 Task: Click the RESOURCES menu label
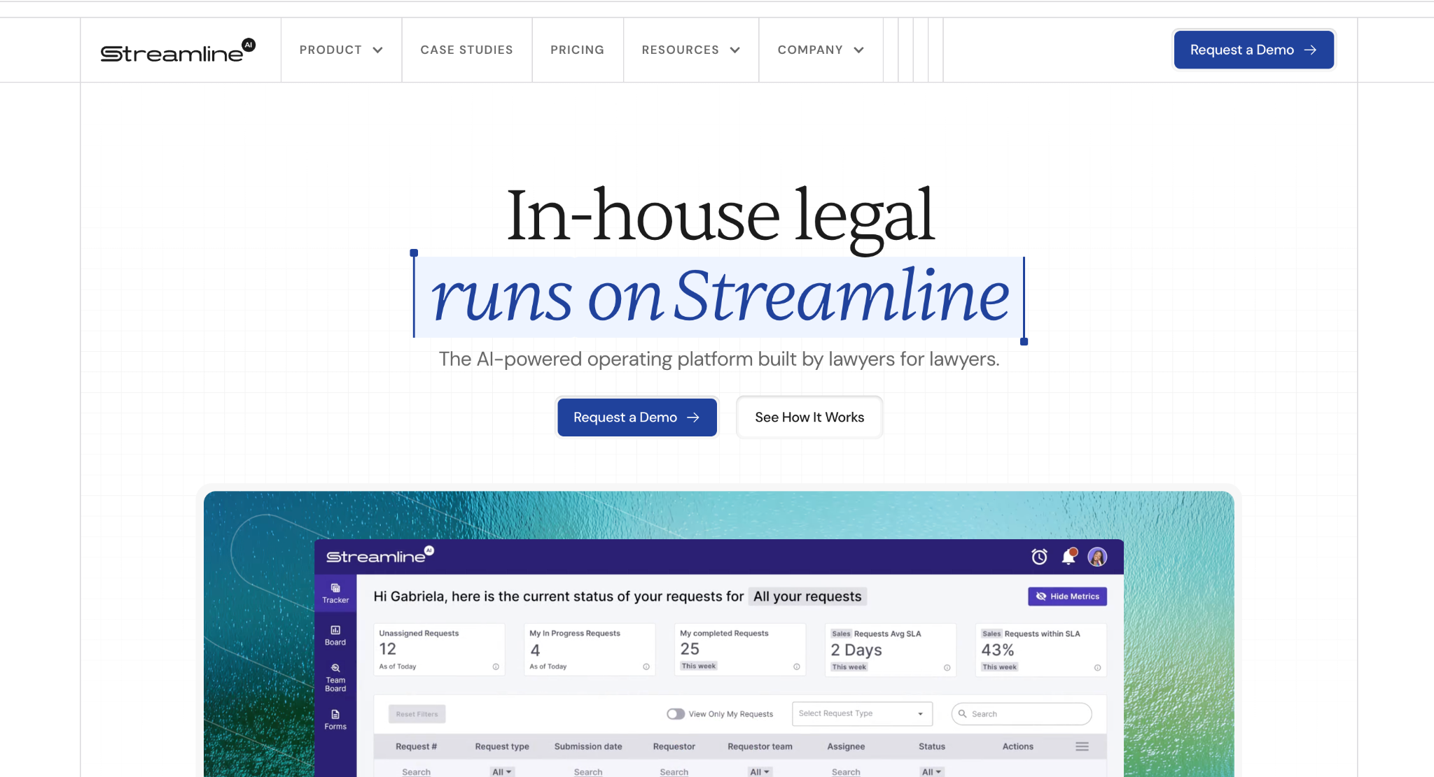pos(680,50)
